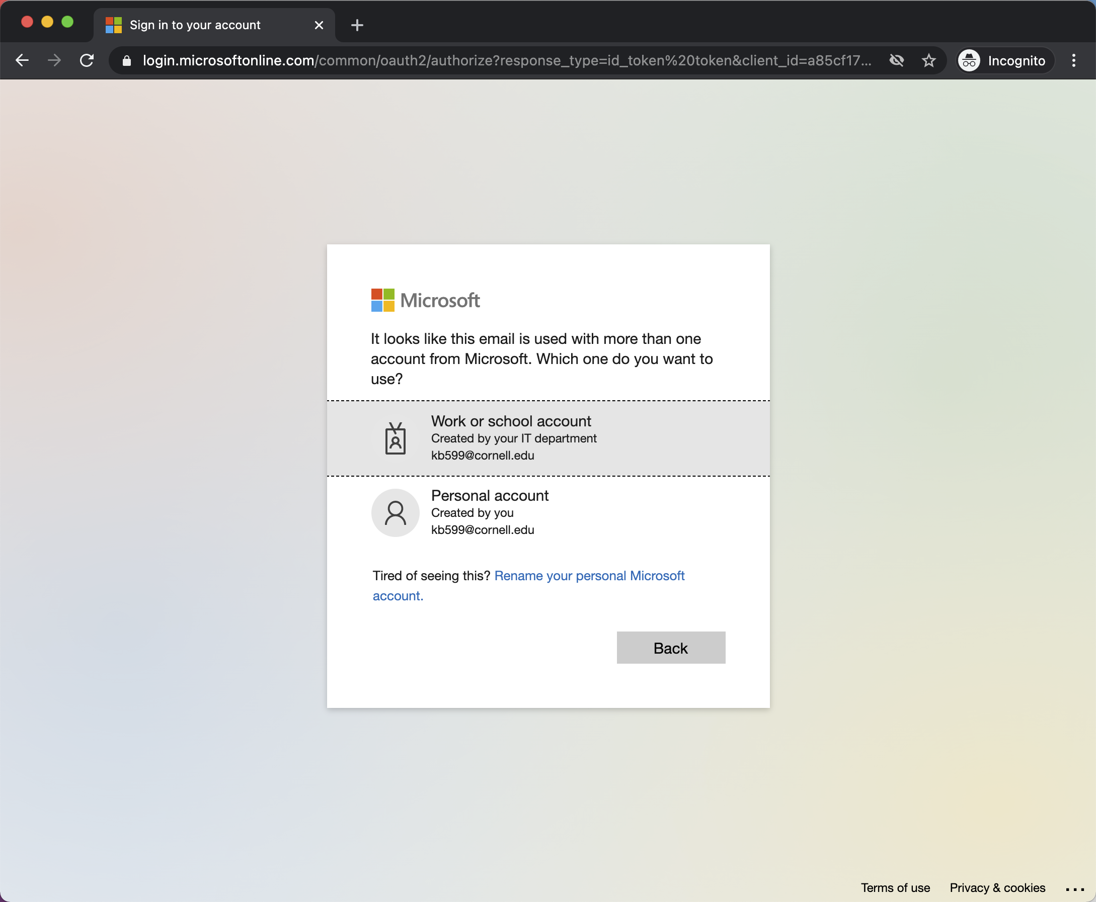Minimize the window with yellow button

pyautogui.click(x=47, y=22)
